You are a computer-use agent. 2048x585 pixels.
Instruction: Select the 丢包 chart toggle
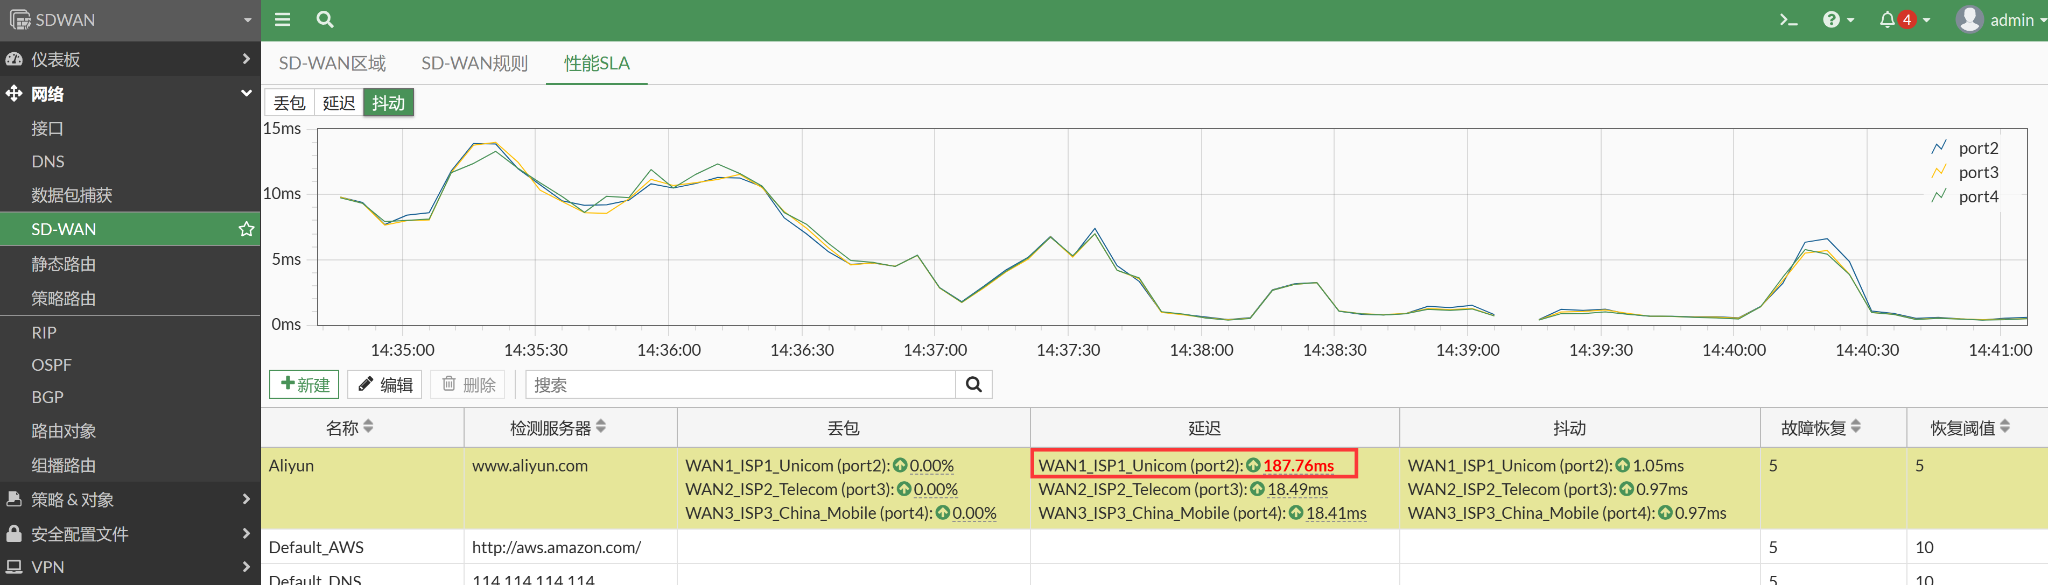[290, 103]
